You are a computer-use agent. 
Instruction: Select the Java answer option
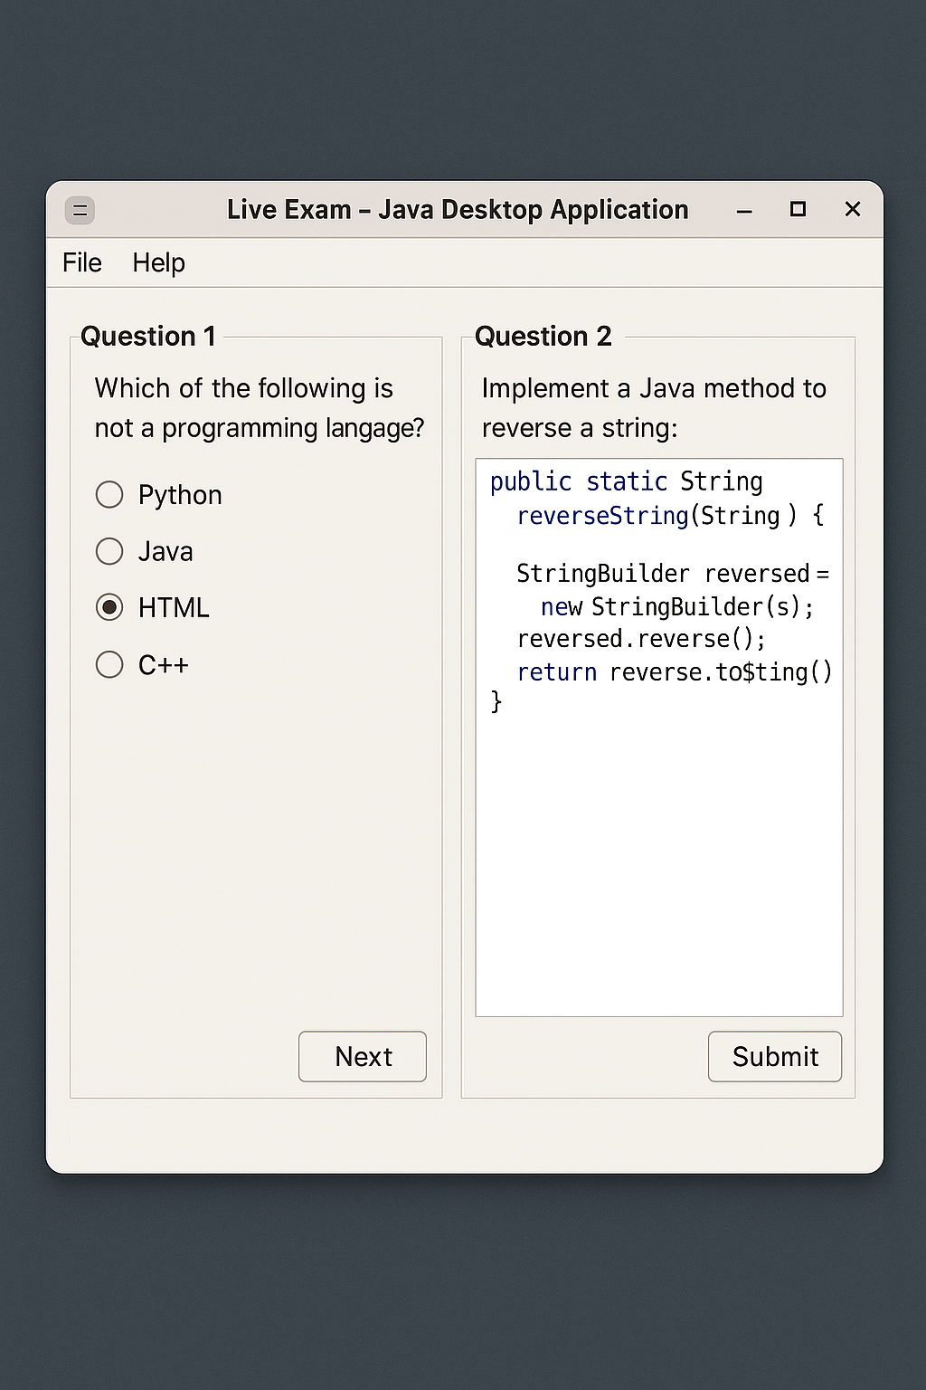tap(109, 551)
